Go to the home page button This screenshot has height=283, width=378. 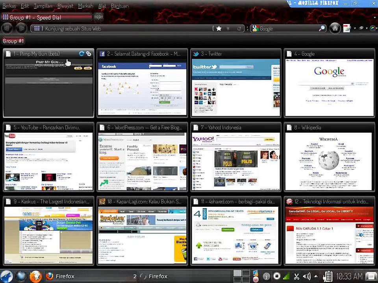coord(335,28)
